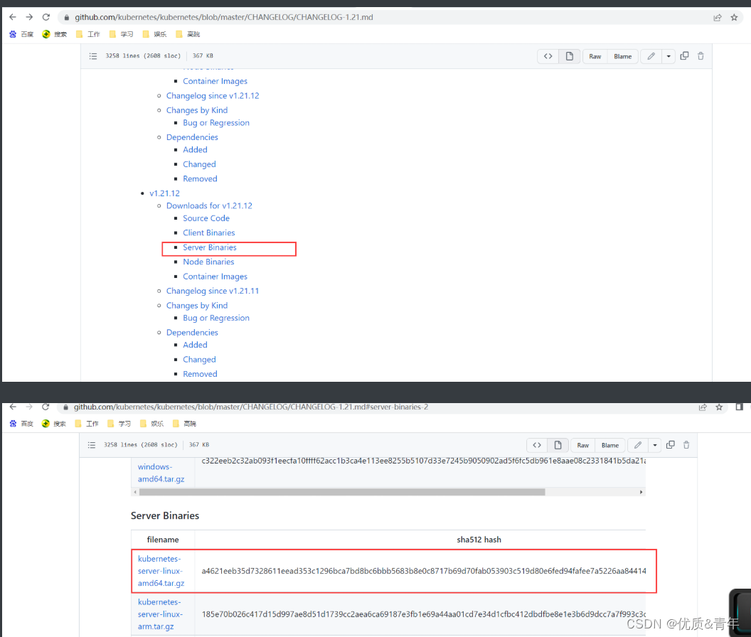Image resolution: width=751 pixels, height=637 pixels.
Task: Edit file pencil icon in the bottom file header
Action: (x=637, y=445)
